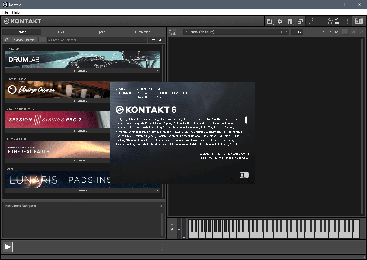Click the NI logo in the header
Image resolution: width=367 pixels, height=260 pixels.
[359, 21]
